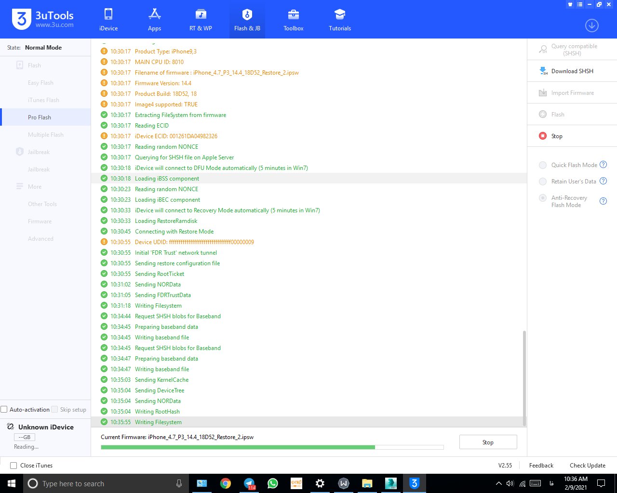Viewport: 617px width, 493px height.
Task: Select the 'Sending DeviceTree' log row
Action: [x=308, y=390]
